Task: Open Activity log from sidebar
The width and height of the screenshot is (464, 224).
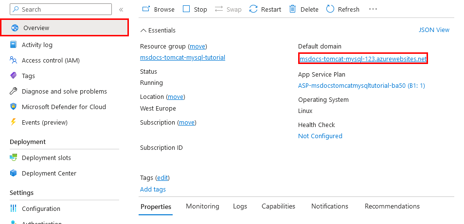Action: point(37,45)
